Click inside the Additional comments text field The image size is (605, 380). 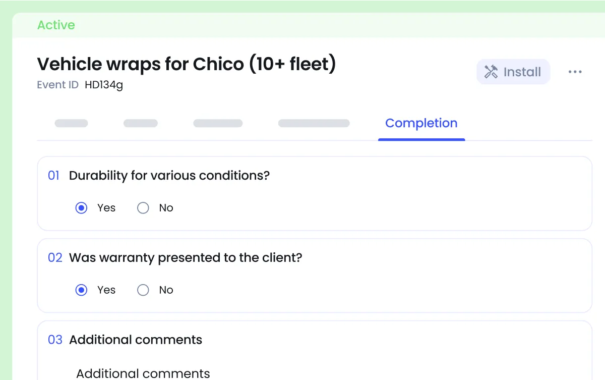click(x=143, y=373)
